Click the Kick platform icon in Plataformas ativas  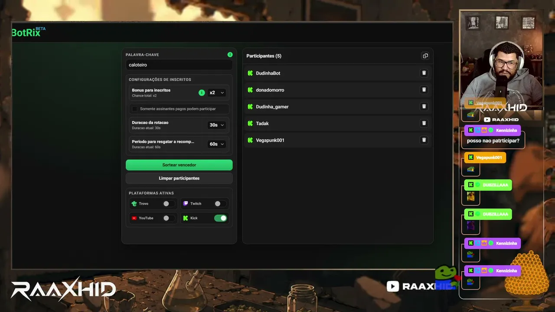[186, 218]
